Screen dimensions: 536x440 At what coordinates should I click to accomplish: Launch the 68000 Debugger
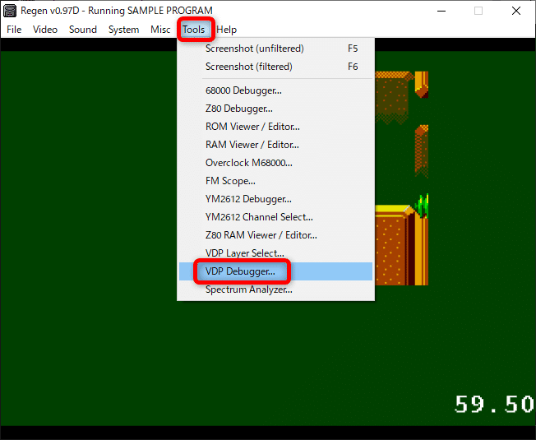pos(275,90)
